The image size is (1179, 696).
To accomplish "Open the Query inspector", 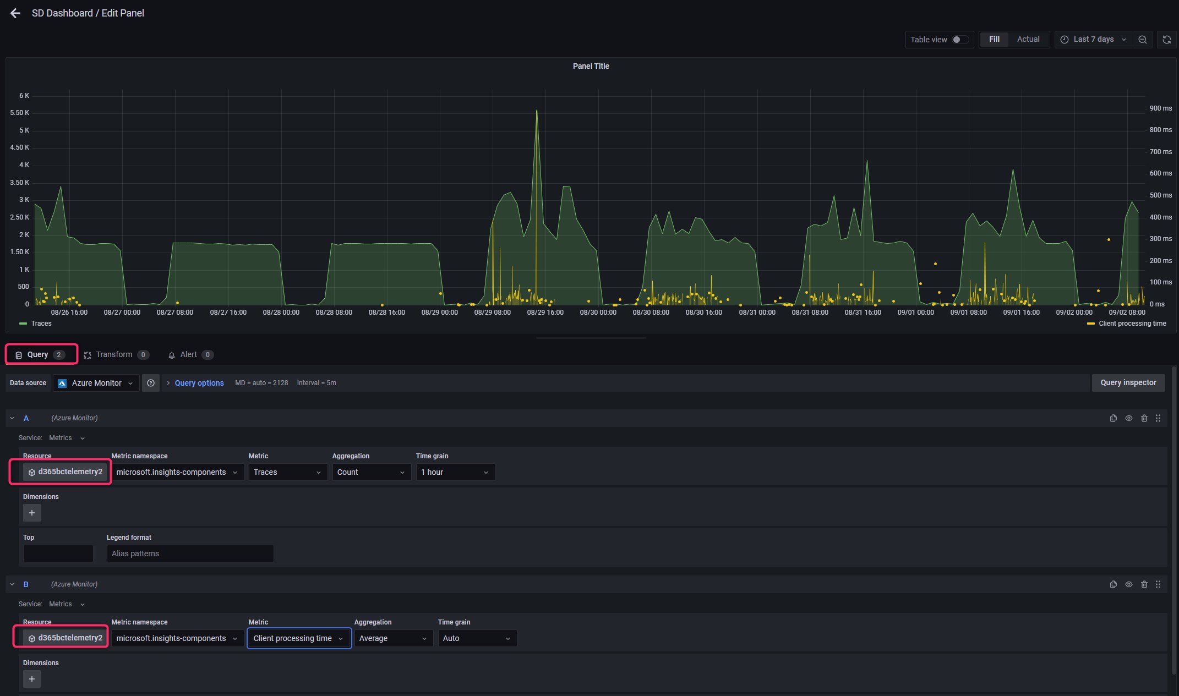I will point(1128,383).
